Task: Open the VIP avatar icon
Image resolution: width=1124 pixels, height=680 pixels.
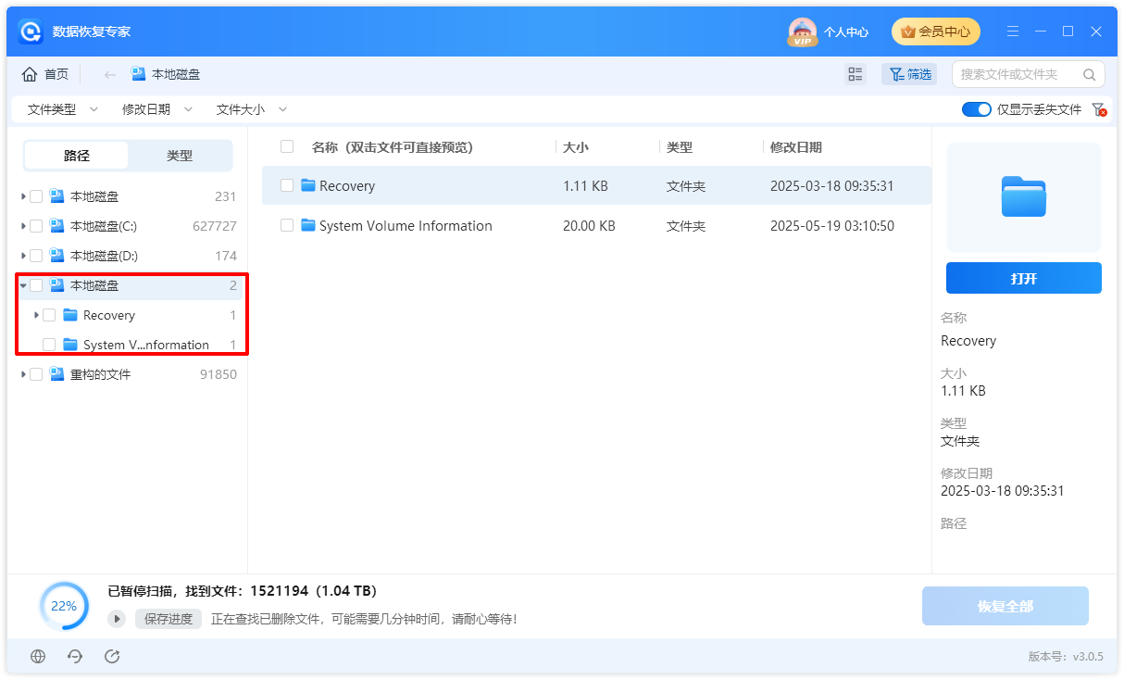Action: pyautogui.click(x=802, y=31)
